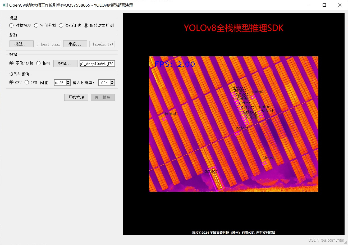Select the 对象检测 model radio button
The width and height of the screenshot is (348, 245).
[x=11, y=25]
